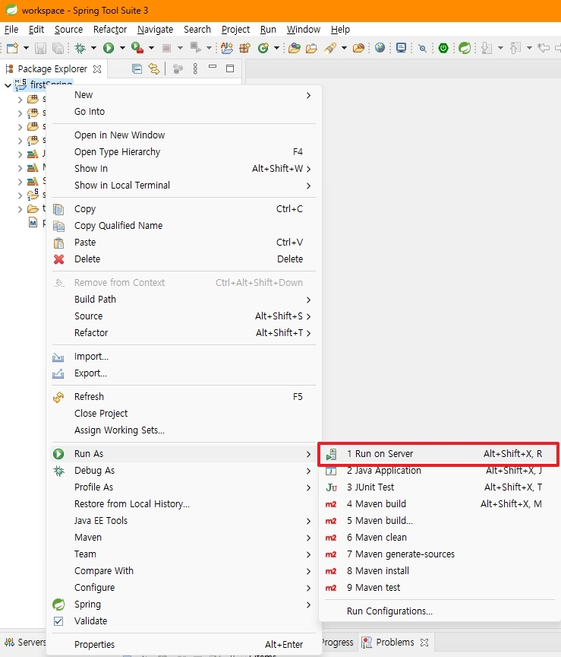Collapse the firstSpring project tree node
Screen dimensions: 561x657
tap(8, 85)
